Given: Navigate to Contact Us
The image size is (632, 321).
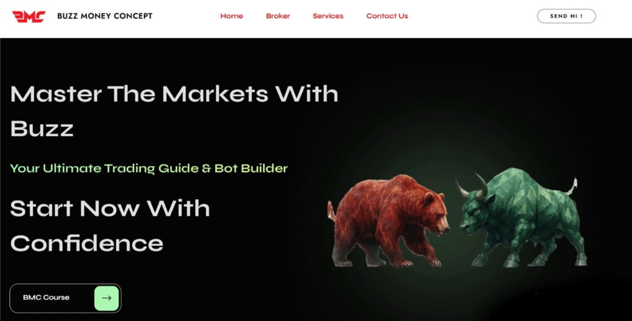Looking at the screenshot, I should point(387,16).
